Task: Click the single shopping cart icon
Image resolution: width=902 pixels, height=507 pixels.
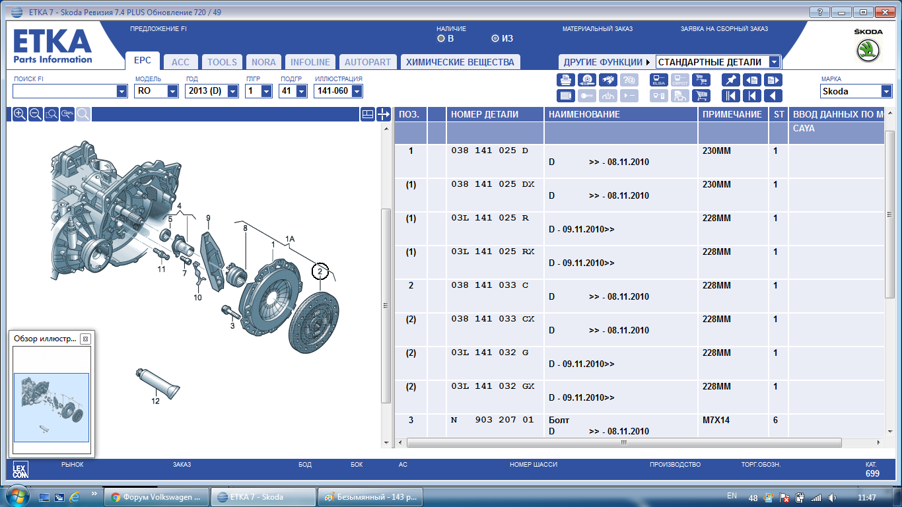Action: coord(701,96)
